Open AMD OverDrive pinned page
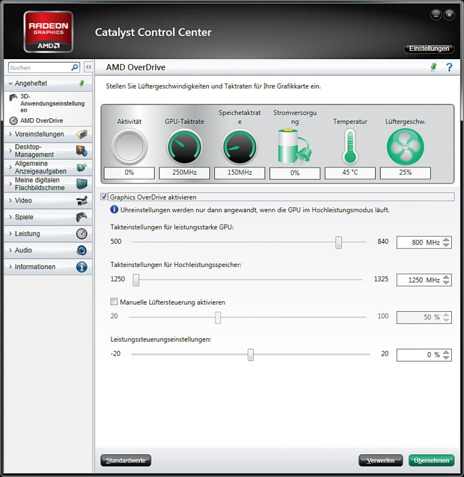Image resolution: width=464 pixels, height=477 pixels. coord(36,121)
